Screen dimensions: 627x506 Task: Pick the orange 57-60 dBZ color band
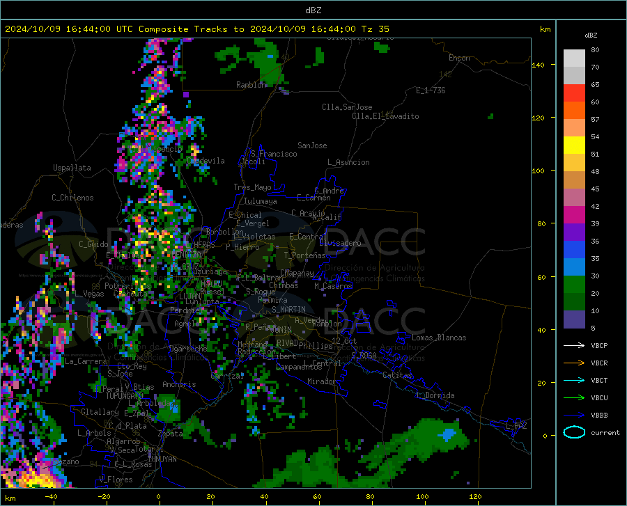coord(574,111)
